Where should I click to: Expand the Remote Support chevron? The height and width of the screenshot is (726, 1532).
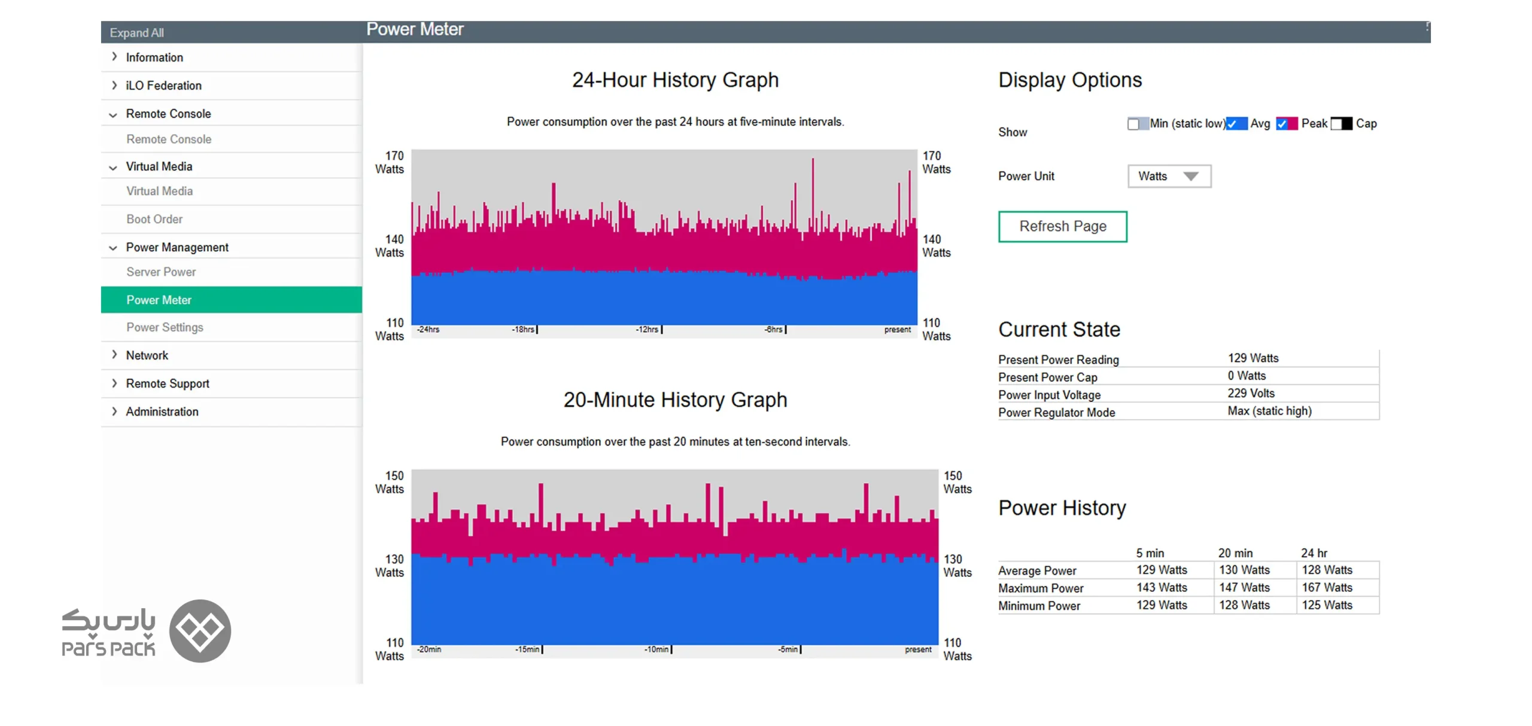114,382
